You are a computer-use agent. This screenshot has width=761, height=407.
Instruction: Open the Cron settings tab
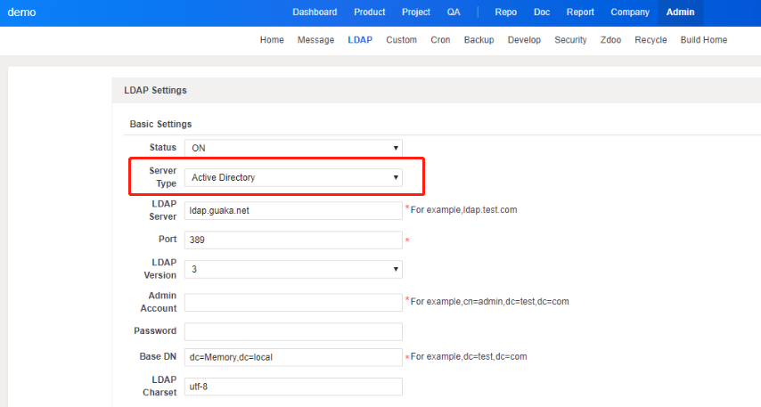pos(440,40)
